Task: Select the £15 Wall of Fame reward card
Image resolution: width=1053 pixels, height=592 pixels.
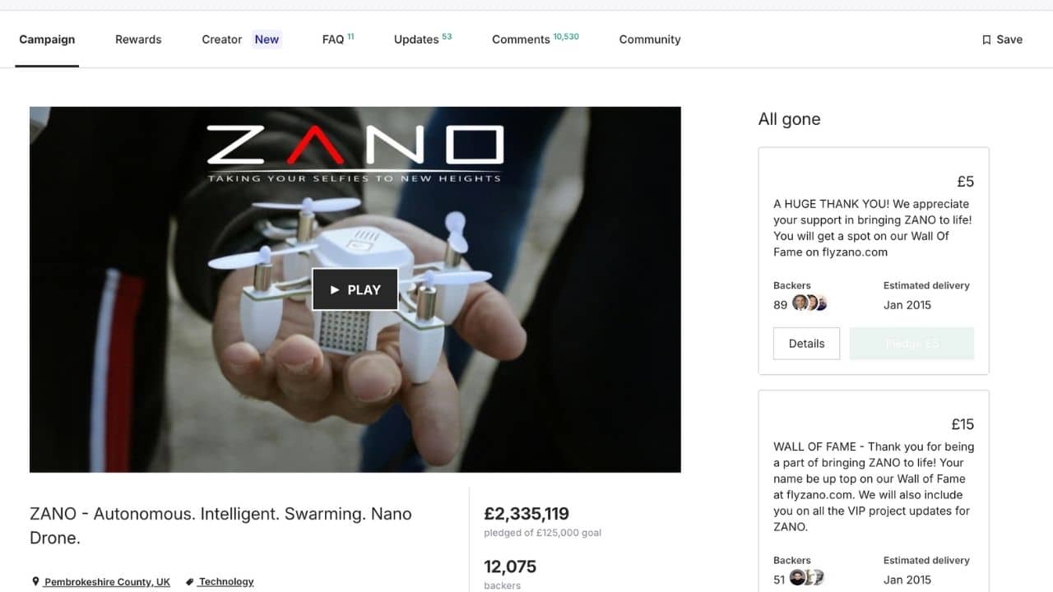Action: (x=874, y=491)
